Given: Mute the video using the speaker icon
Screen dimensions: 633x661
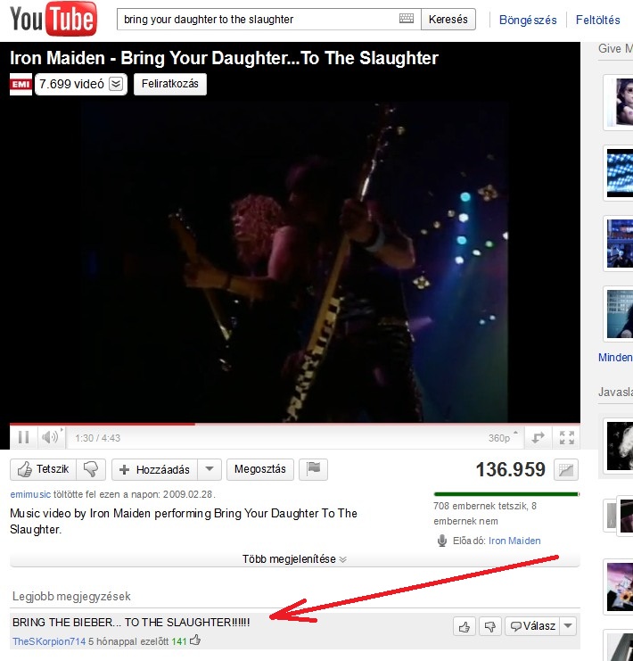Looking at the screenshot, I should (x=50, y=438).
